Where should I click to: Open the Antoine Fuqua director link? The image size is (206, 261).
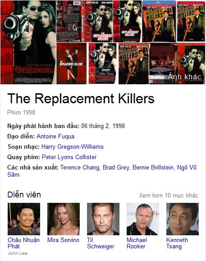55,136
